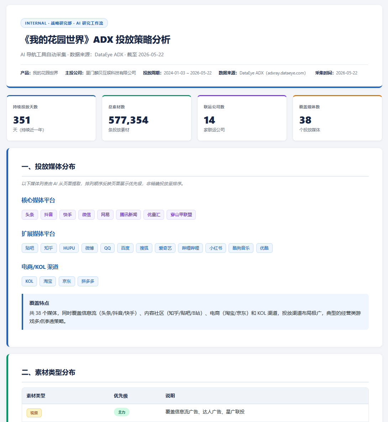Select the 穿山甲联盟 media tag

(181, 215)
